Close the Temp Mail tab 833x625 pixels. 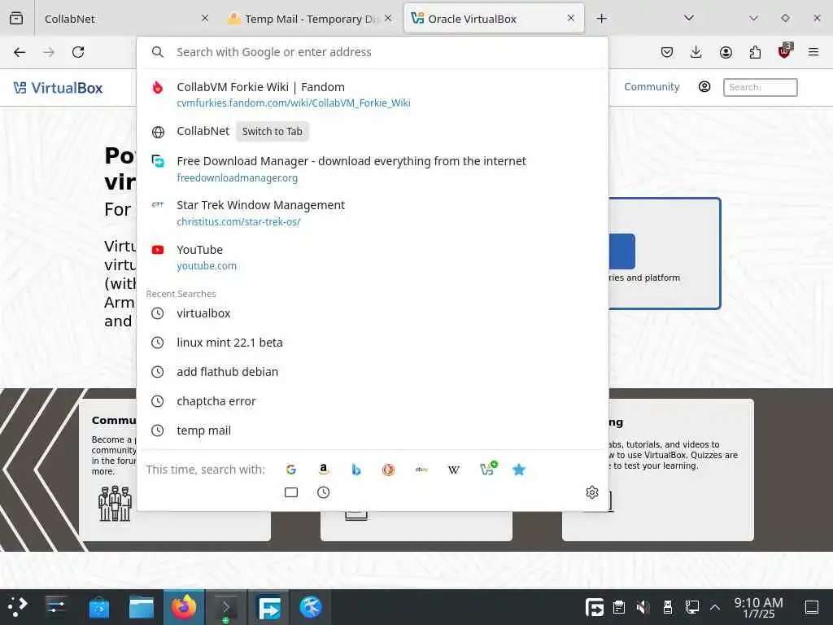pos(388,18)
